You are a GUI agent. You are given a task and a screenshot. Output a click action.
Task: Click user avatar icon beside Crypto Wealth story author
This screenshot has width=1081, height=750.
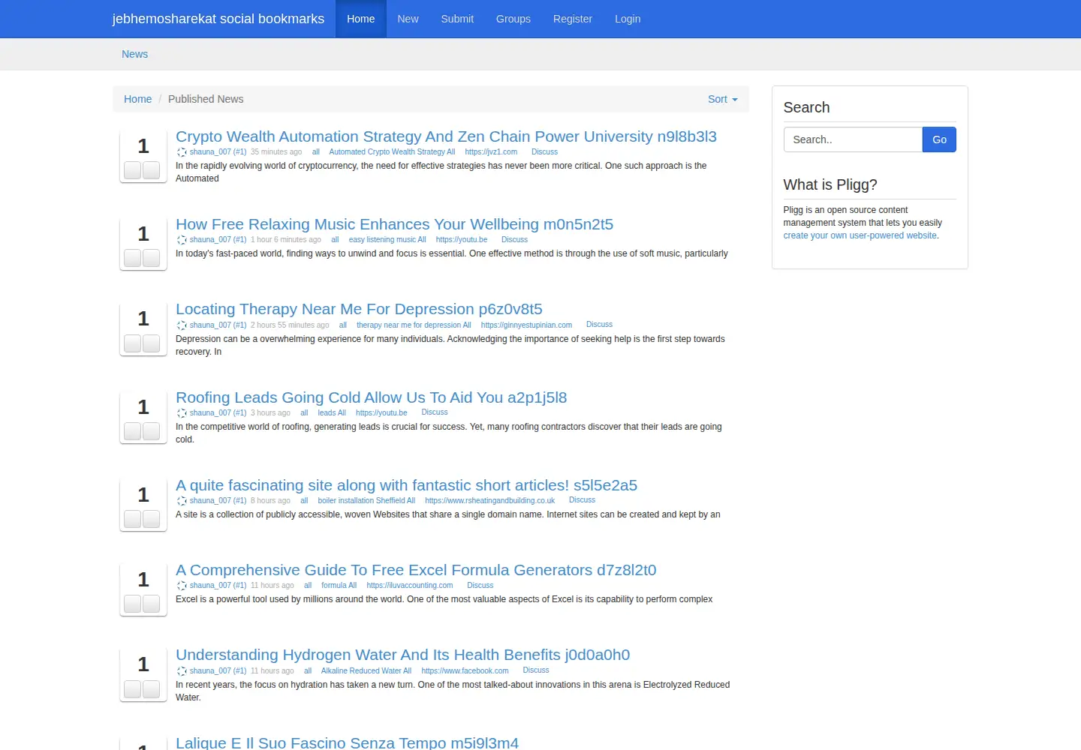coord(182,152)
